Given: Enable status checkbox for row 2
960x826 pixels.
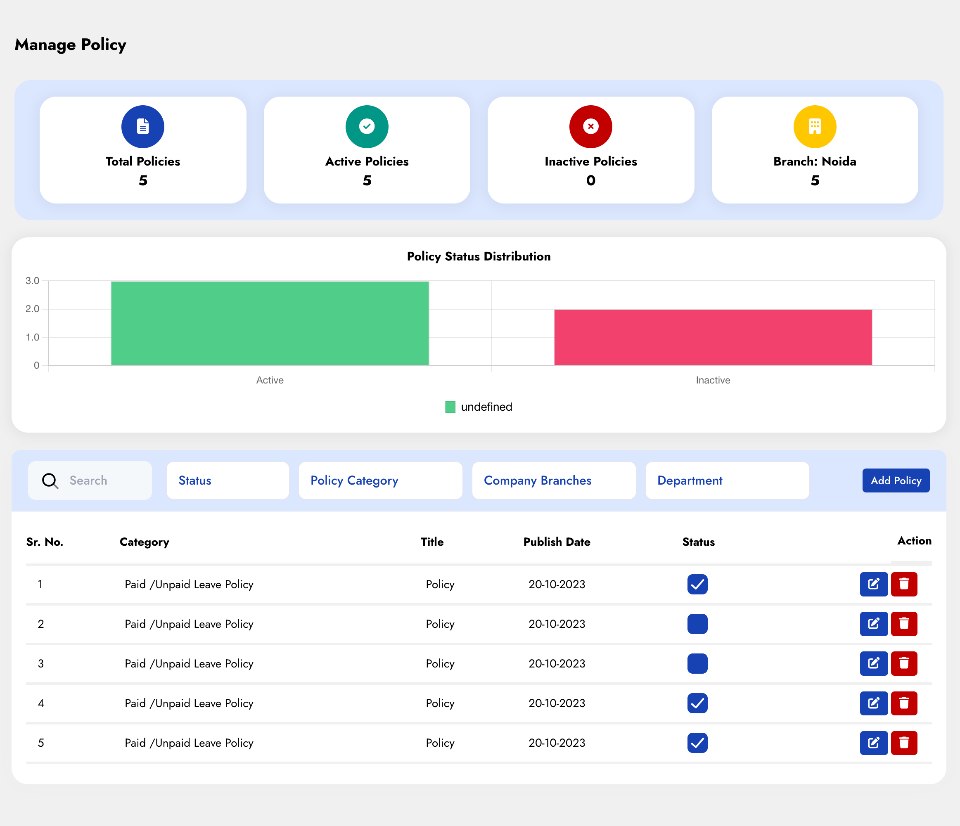Looking at the screenshot, I should point(697,624).
